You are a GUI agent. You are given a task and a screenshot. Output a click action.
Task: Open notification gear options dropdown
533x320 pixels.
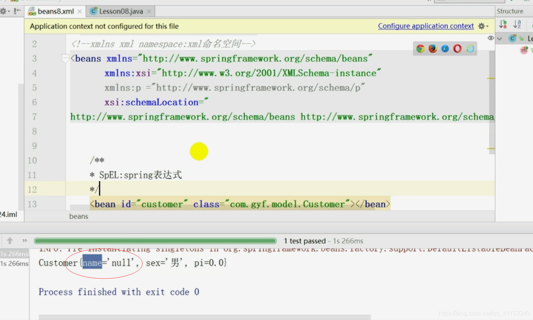click(483, 26)
